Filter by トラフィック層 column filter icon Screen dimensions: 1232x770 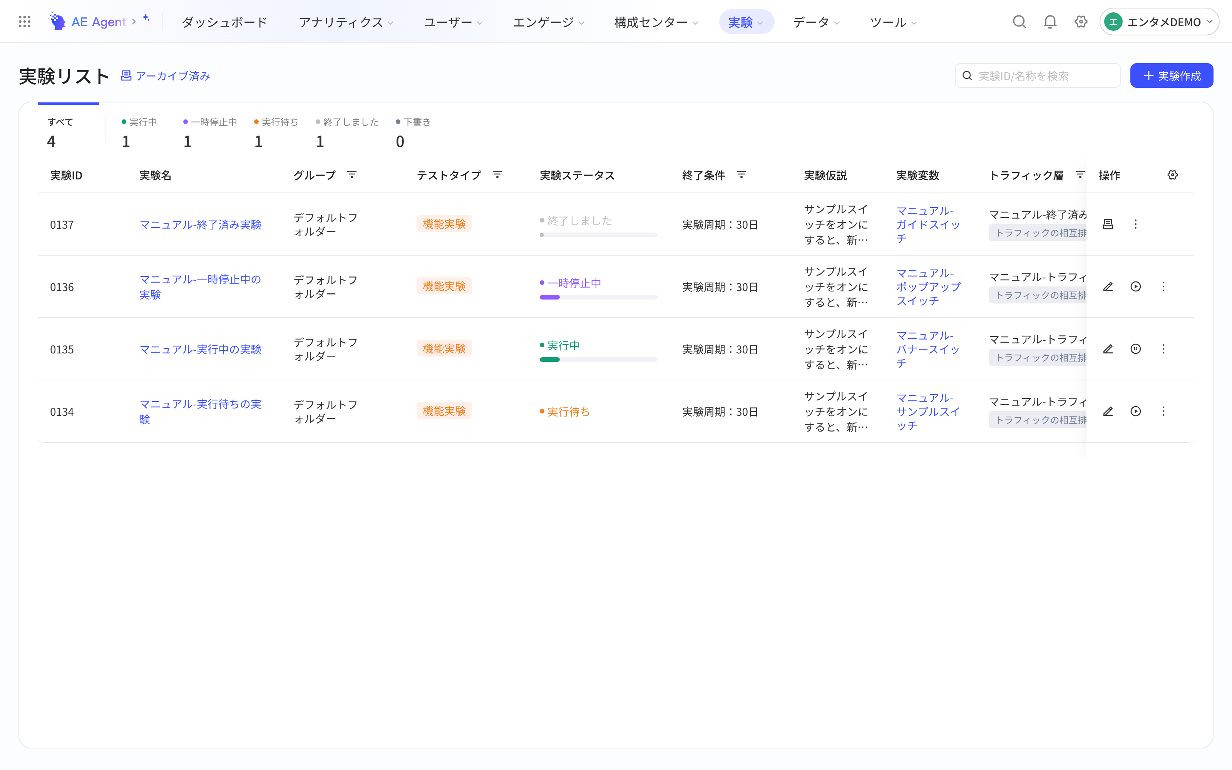click(1080, 175)
